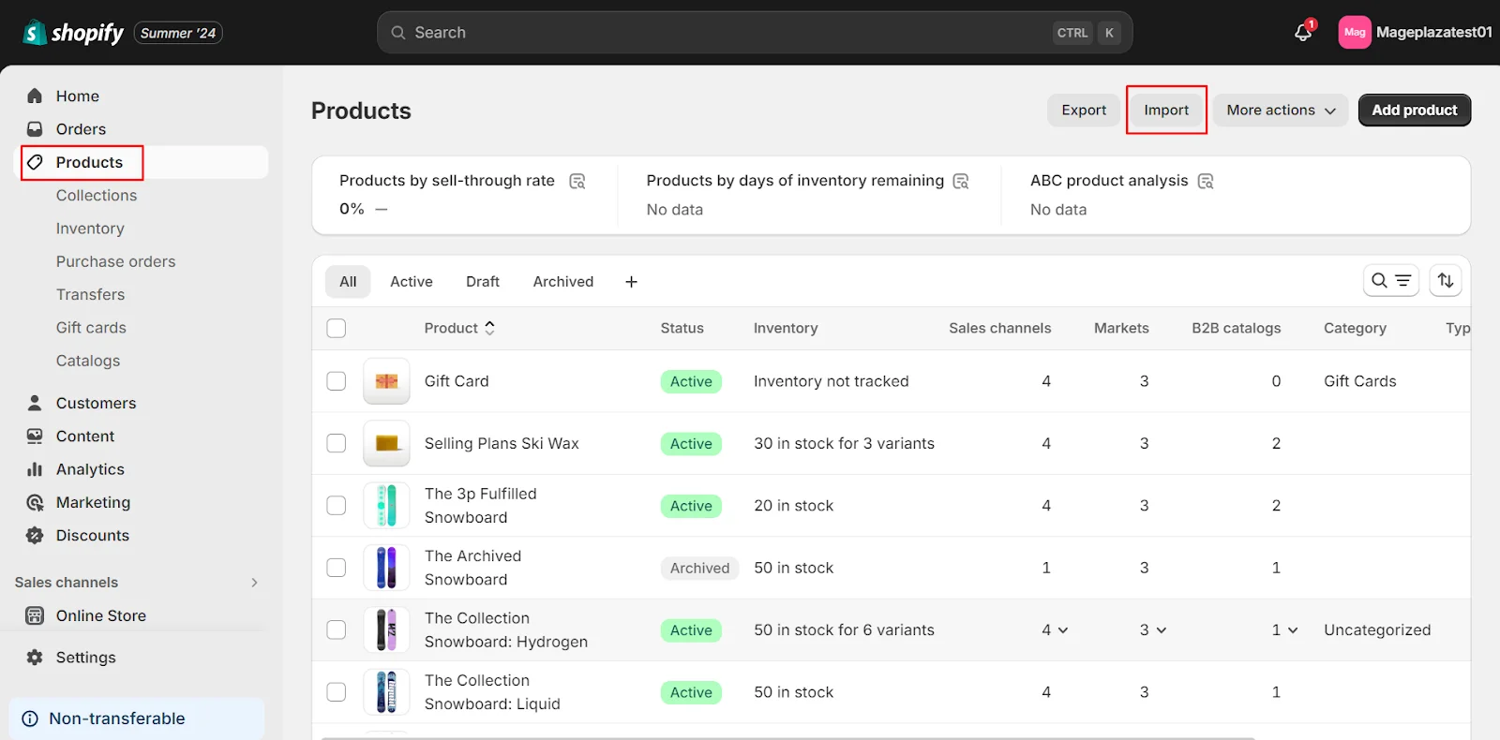Click the Shopify logo
1500x740 pixels.
point(73,33)
